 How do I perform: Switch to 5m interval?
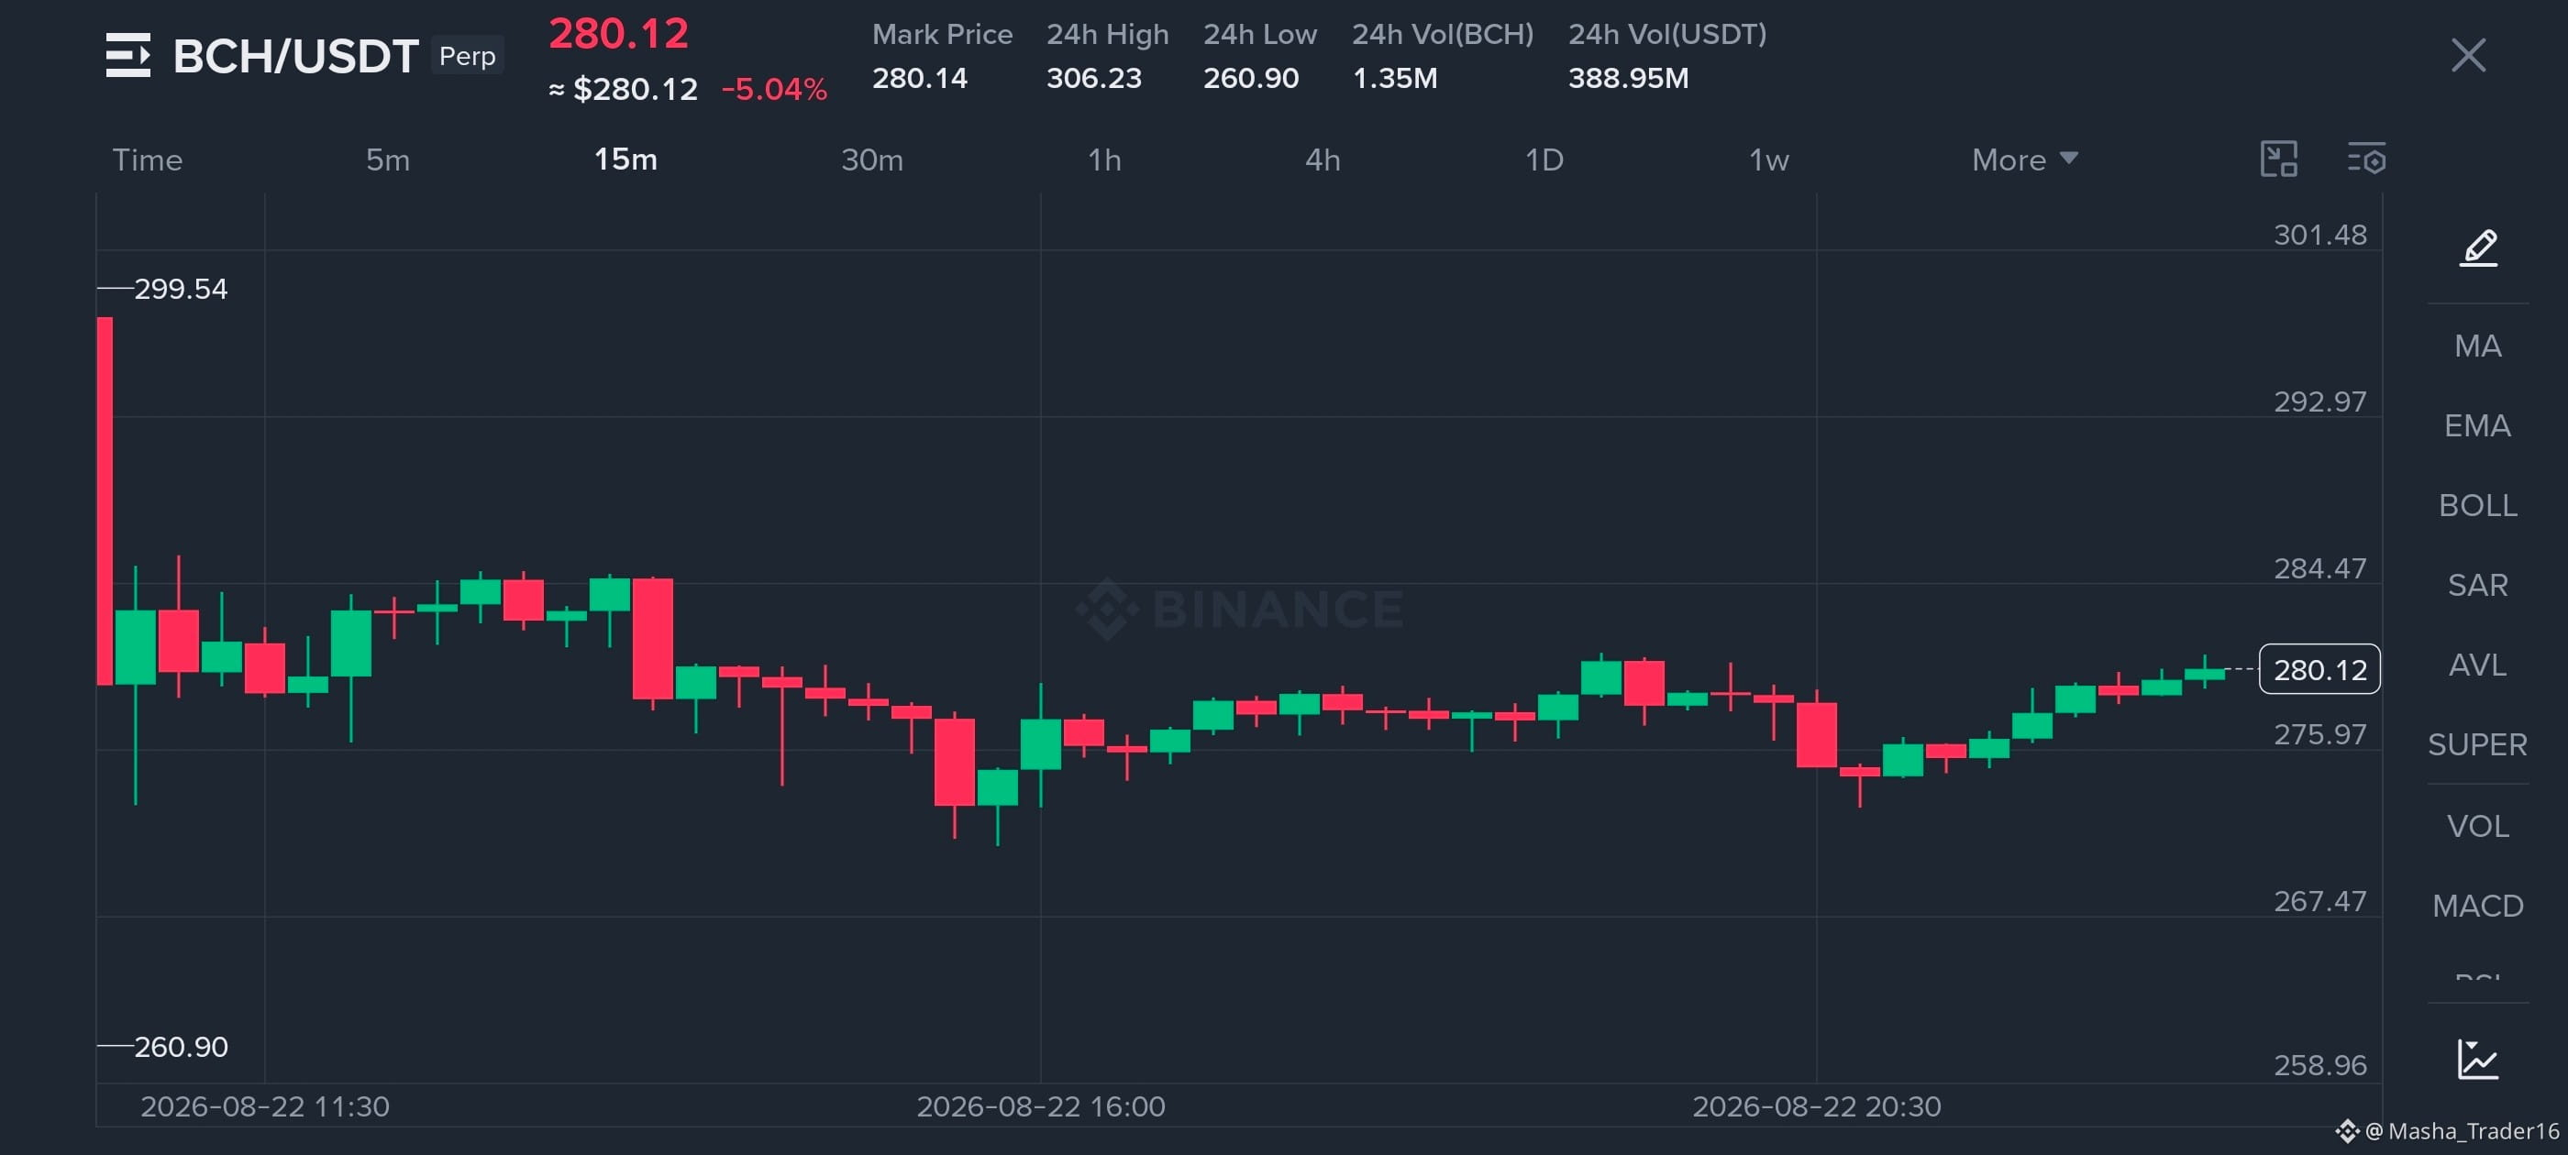[x=388, y=159]
